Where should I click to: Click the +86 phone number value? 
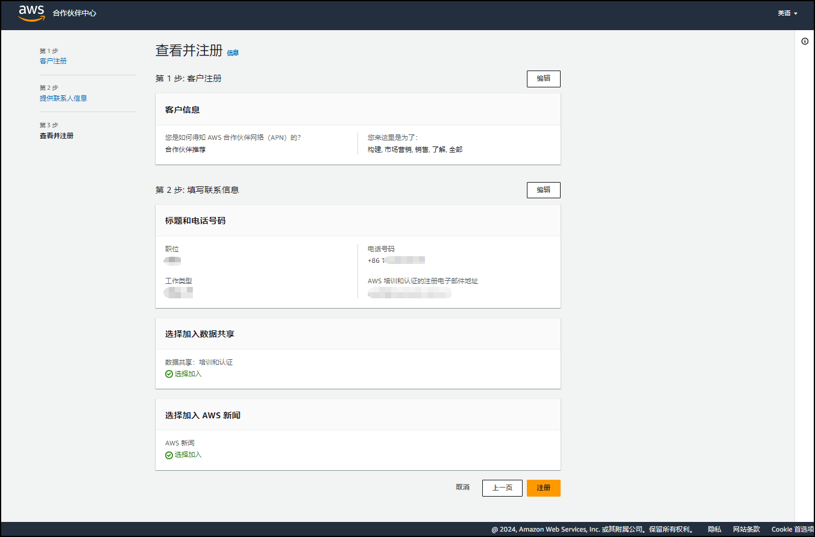click(396, 260)
